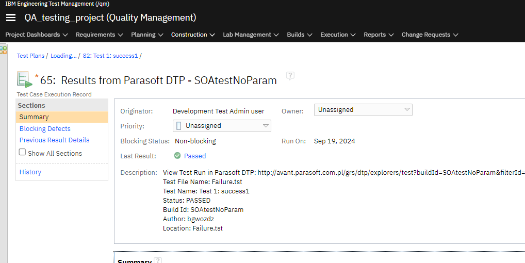The image size is (525, 263).
Task: Go to Test Plans breadcrumb
Action: (x=30, y=56)
